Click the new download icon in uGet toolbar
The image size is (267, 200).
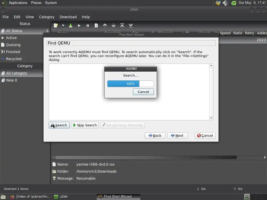[x=56, y=26]
